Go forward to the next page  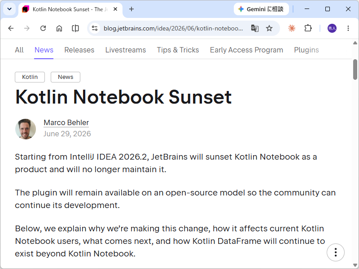[x=27, y=28]
